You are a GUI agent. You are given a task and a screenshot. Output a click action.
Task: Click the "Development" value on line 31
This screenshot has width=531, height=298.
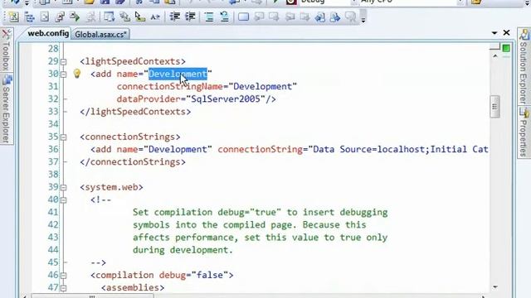pyautogui.click(x=262, y=86)
